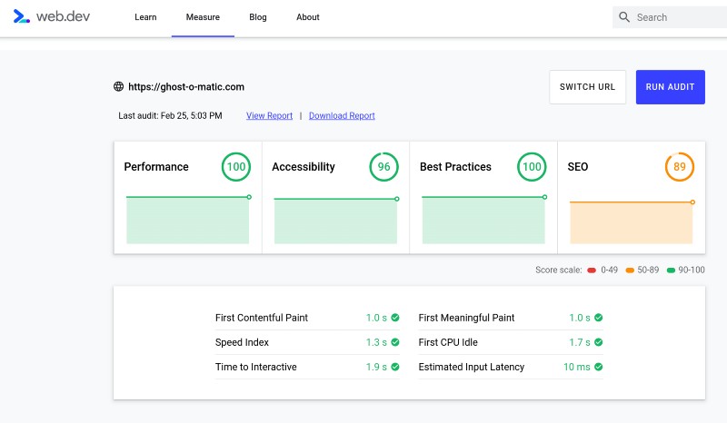Image resolution: width=727 pixels, height=423 pixels.
Task: Click the Performance card title
Action: tap(156, 167)
